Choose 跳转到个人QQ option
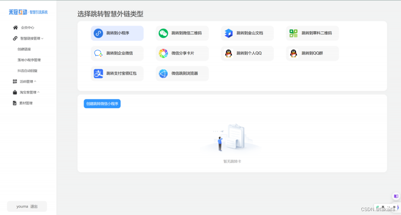 pyautogui.click(x=247, y=54)
